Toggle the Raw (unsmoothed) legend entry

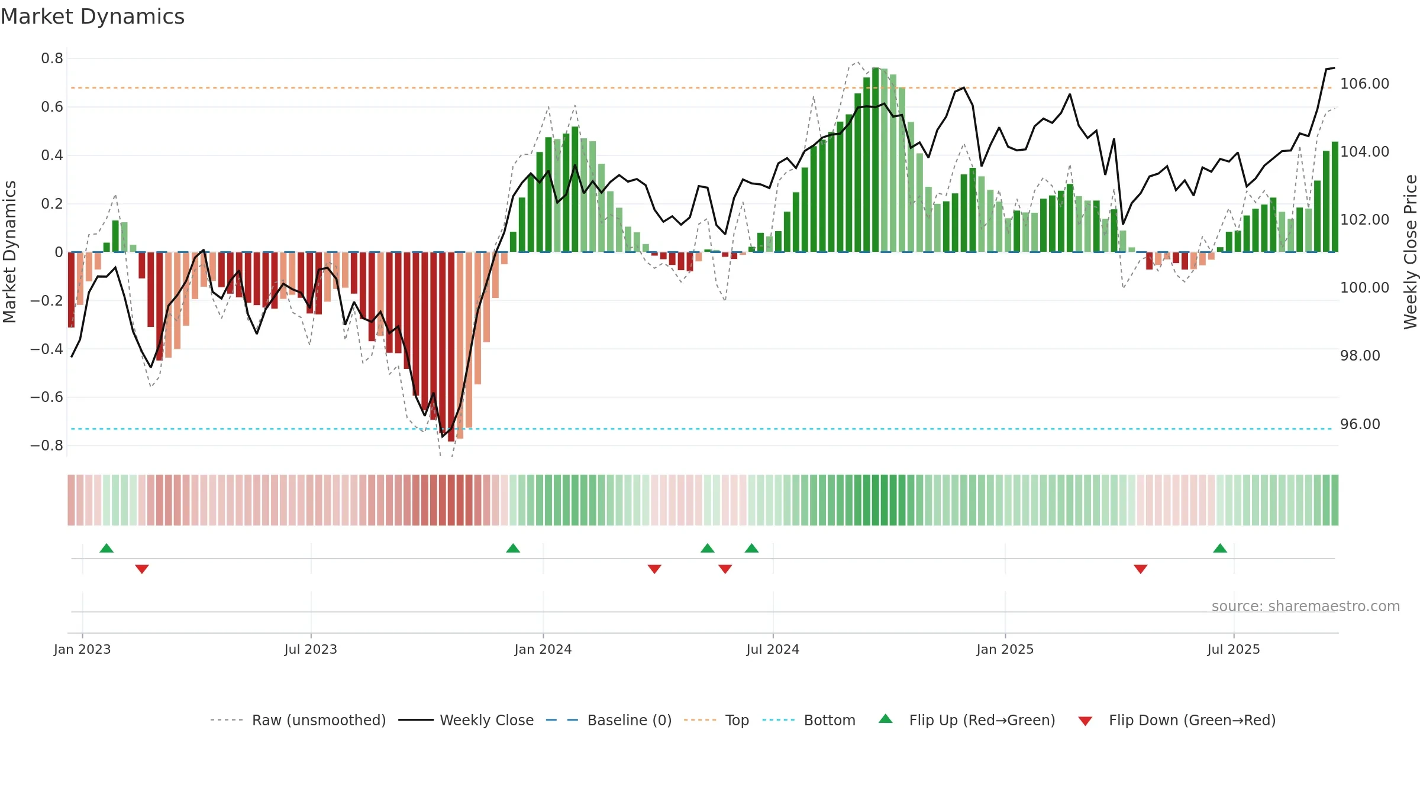coord(298,720)
